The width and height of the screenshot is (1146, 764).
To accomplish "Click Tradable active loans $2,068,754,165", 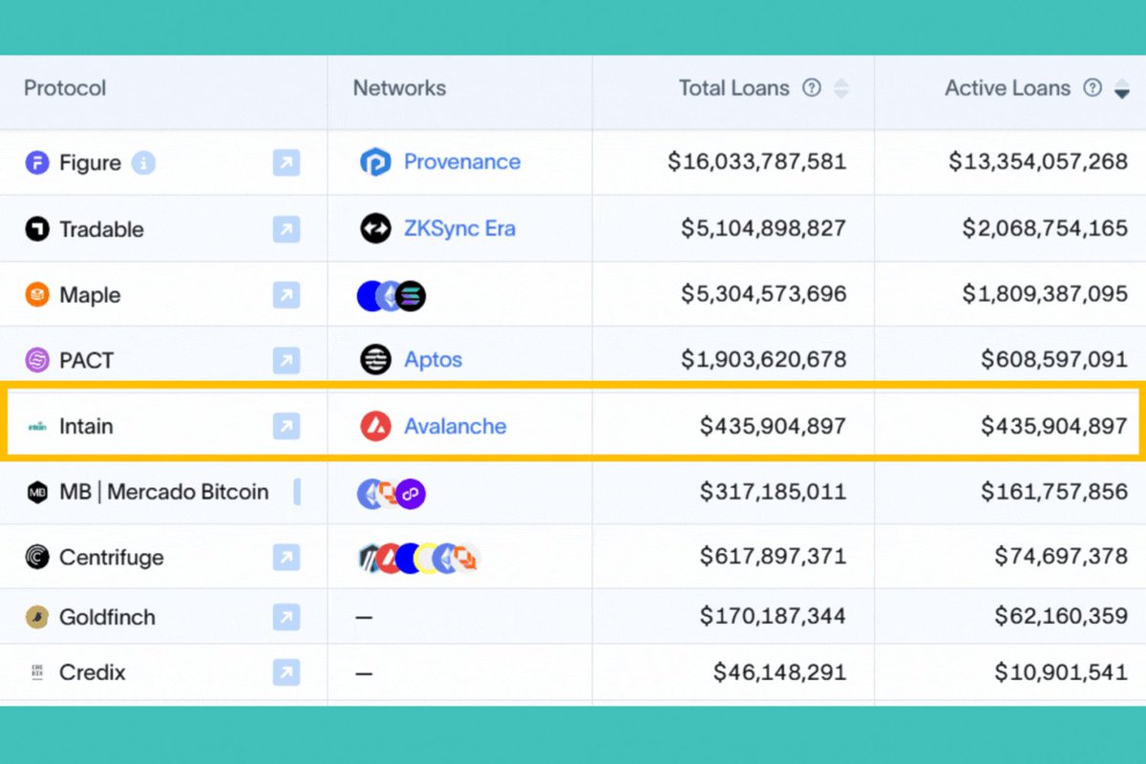I will (x=1045, y=229).
